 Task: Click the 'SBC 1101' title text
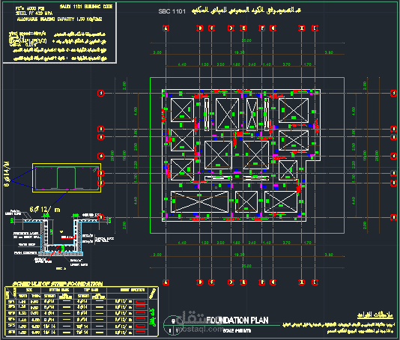(172, 11)
